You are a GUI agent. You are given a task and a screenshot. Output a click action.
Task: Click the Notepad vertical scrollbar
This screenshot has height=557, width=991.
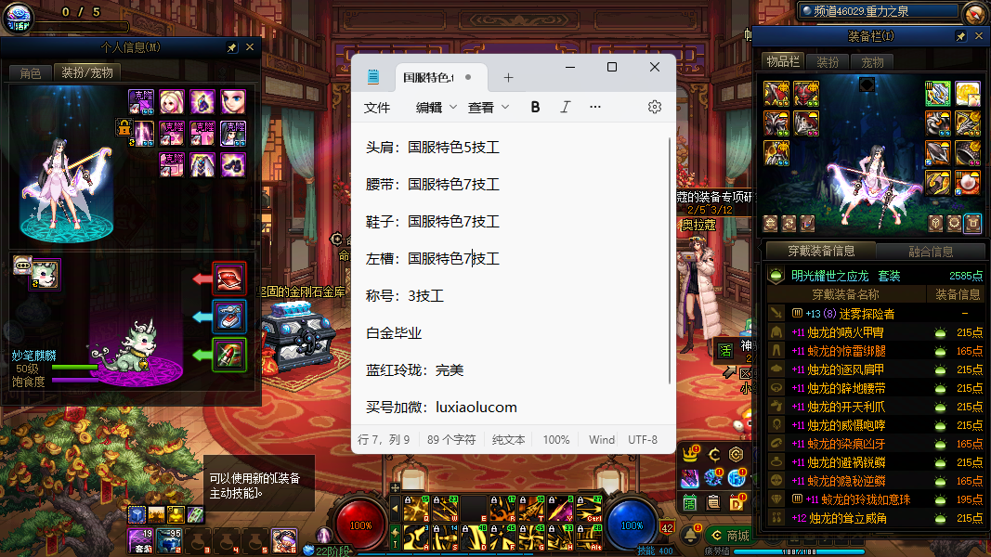click(670, 260)
